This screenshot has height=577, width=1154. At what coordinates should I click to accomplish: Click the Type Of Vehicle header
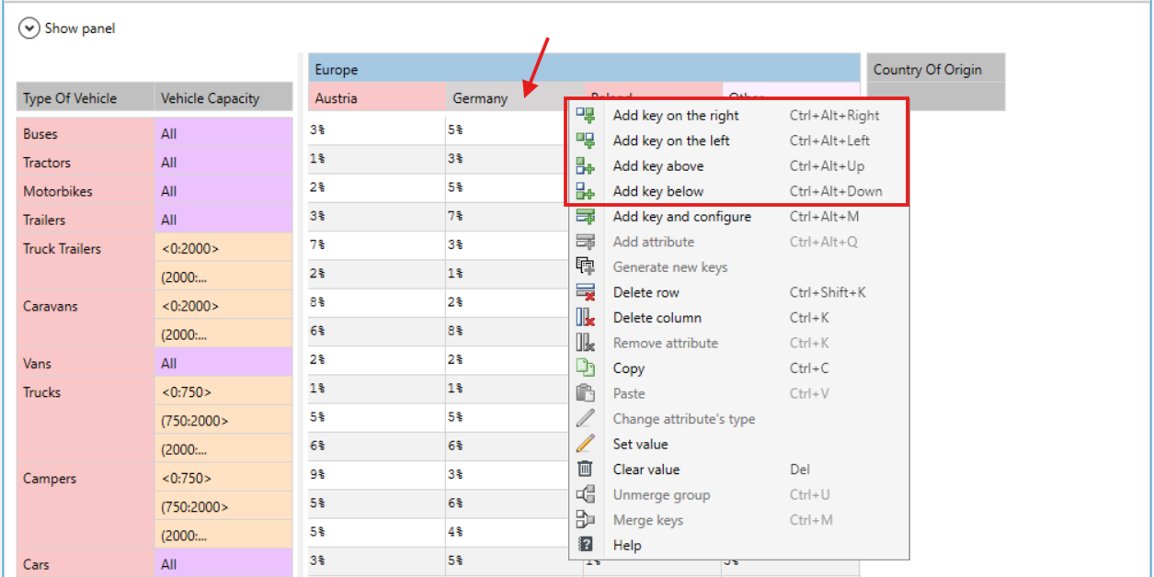pyautogui.click(x=86, y=97)
